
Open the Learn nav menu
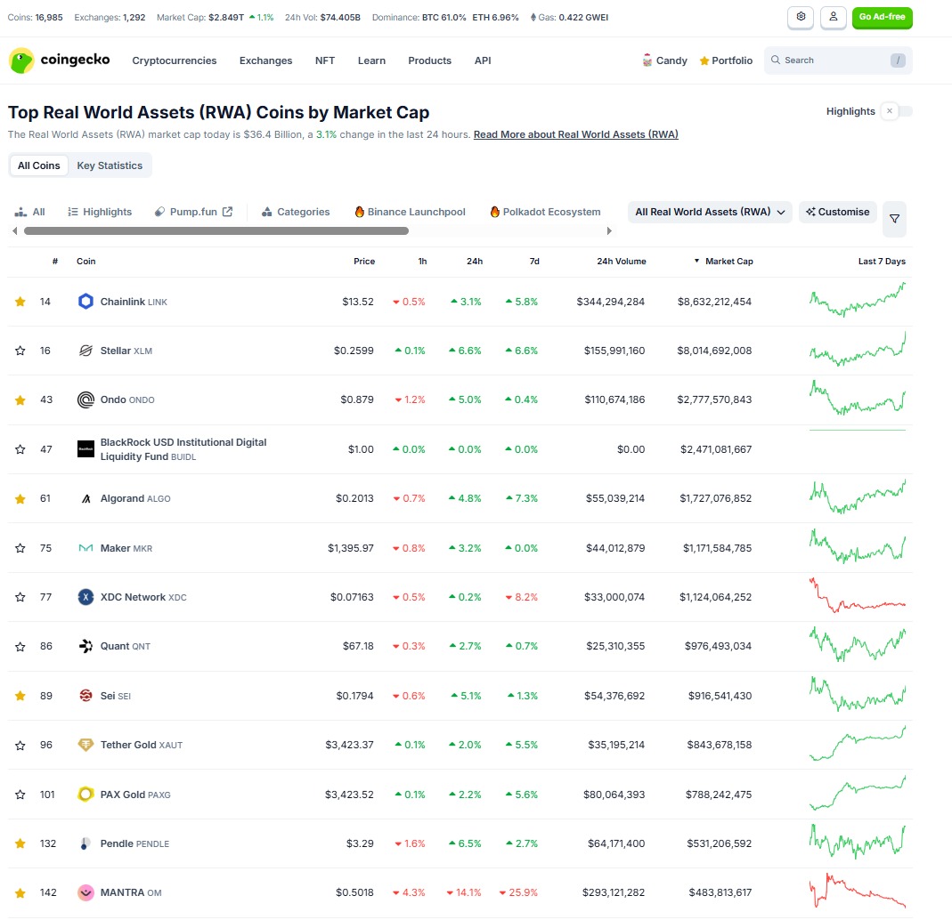click(x=371, y=61)
